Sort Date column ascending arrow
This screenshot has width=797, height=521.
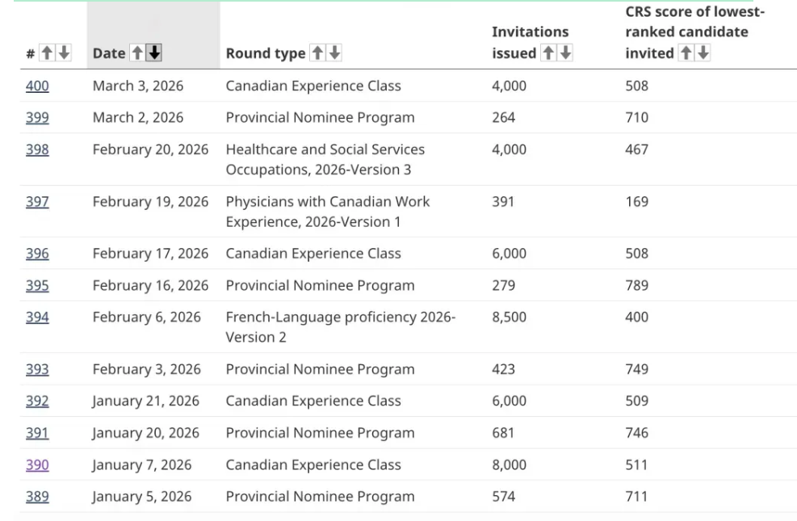pyautogui.click(x=138, y=53)
